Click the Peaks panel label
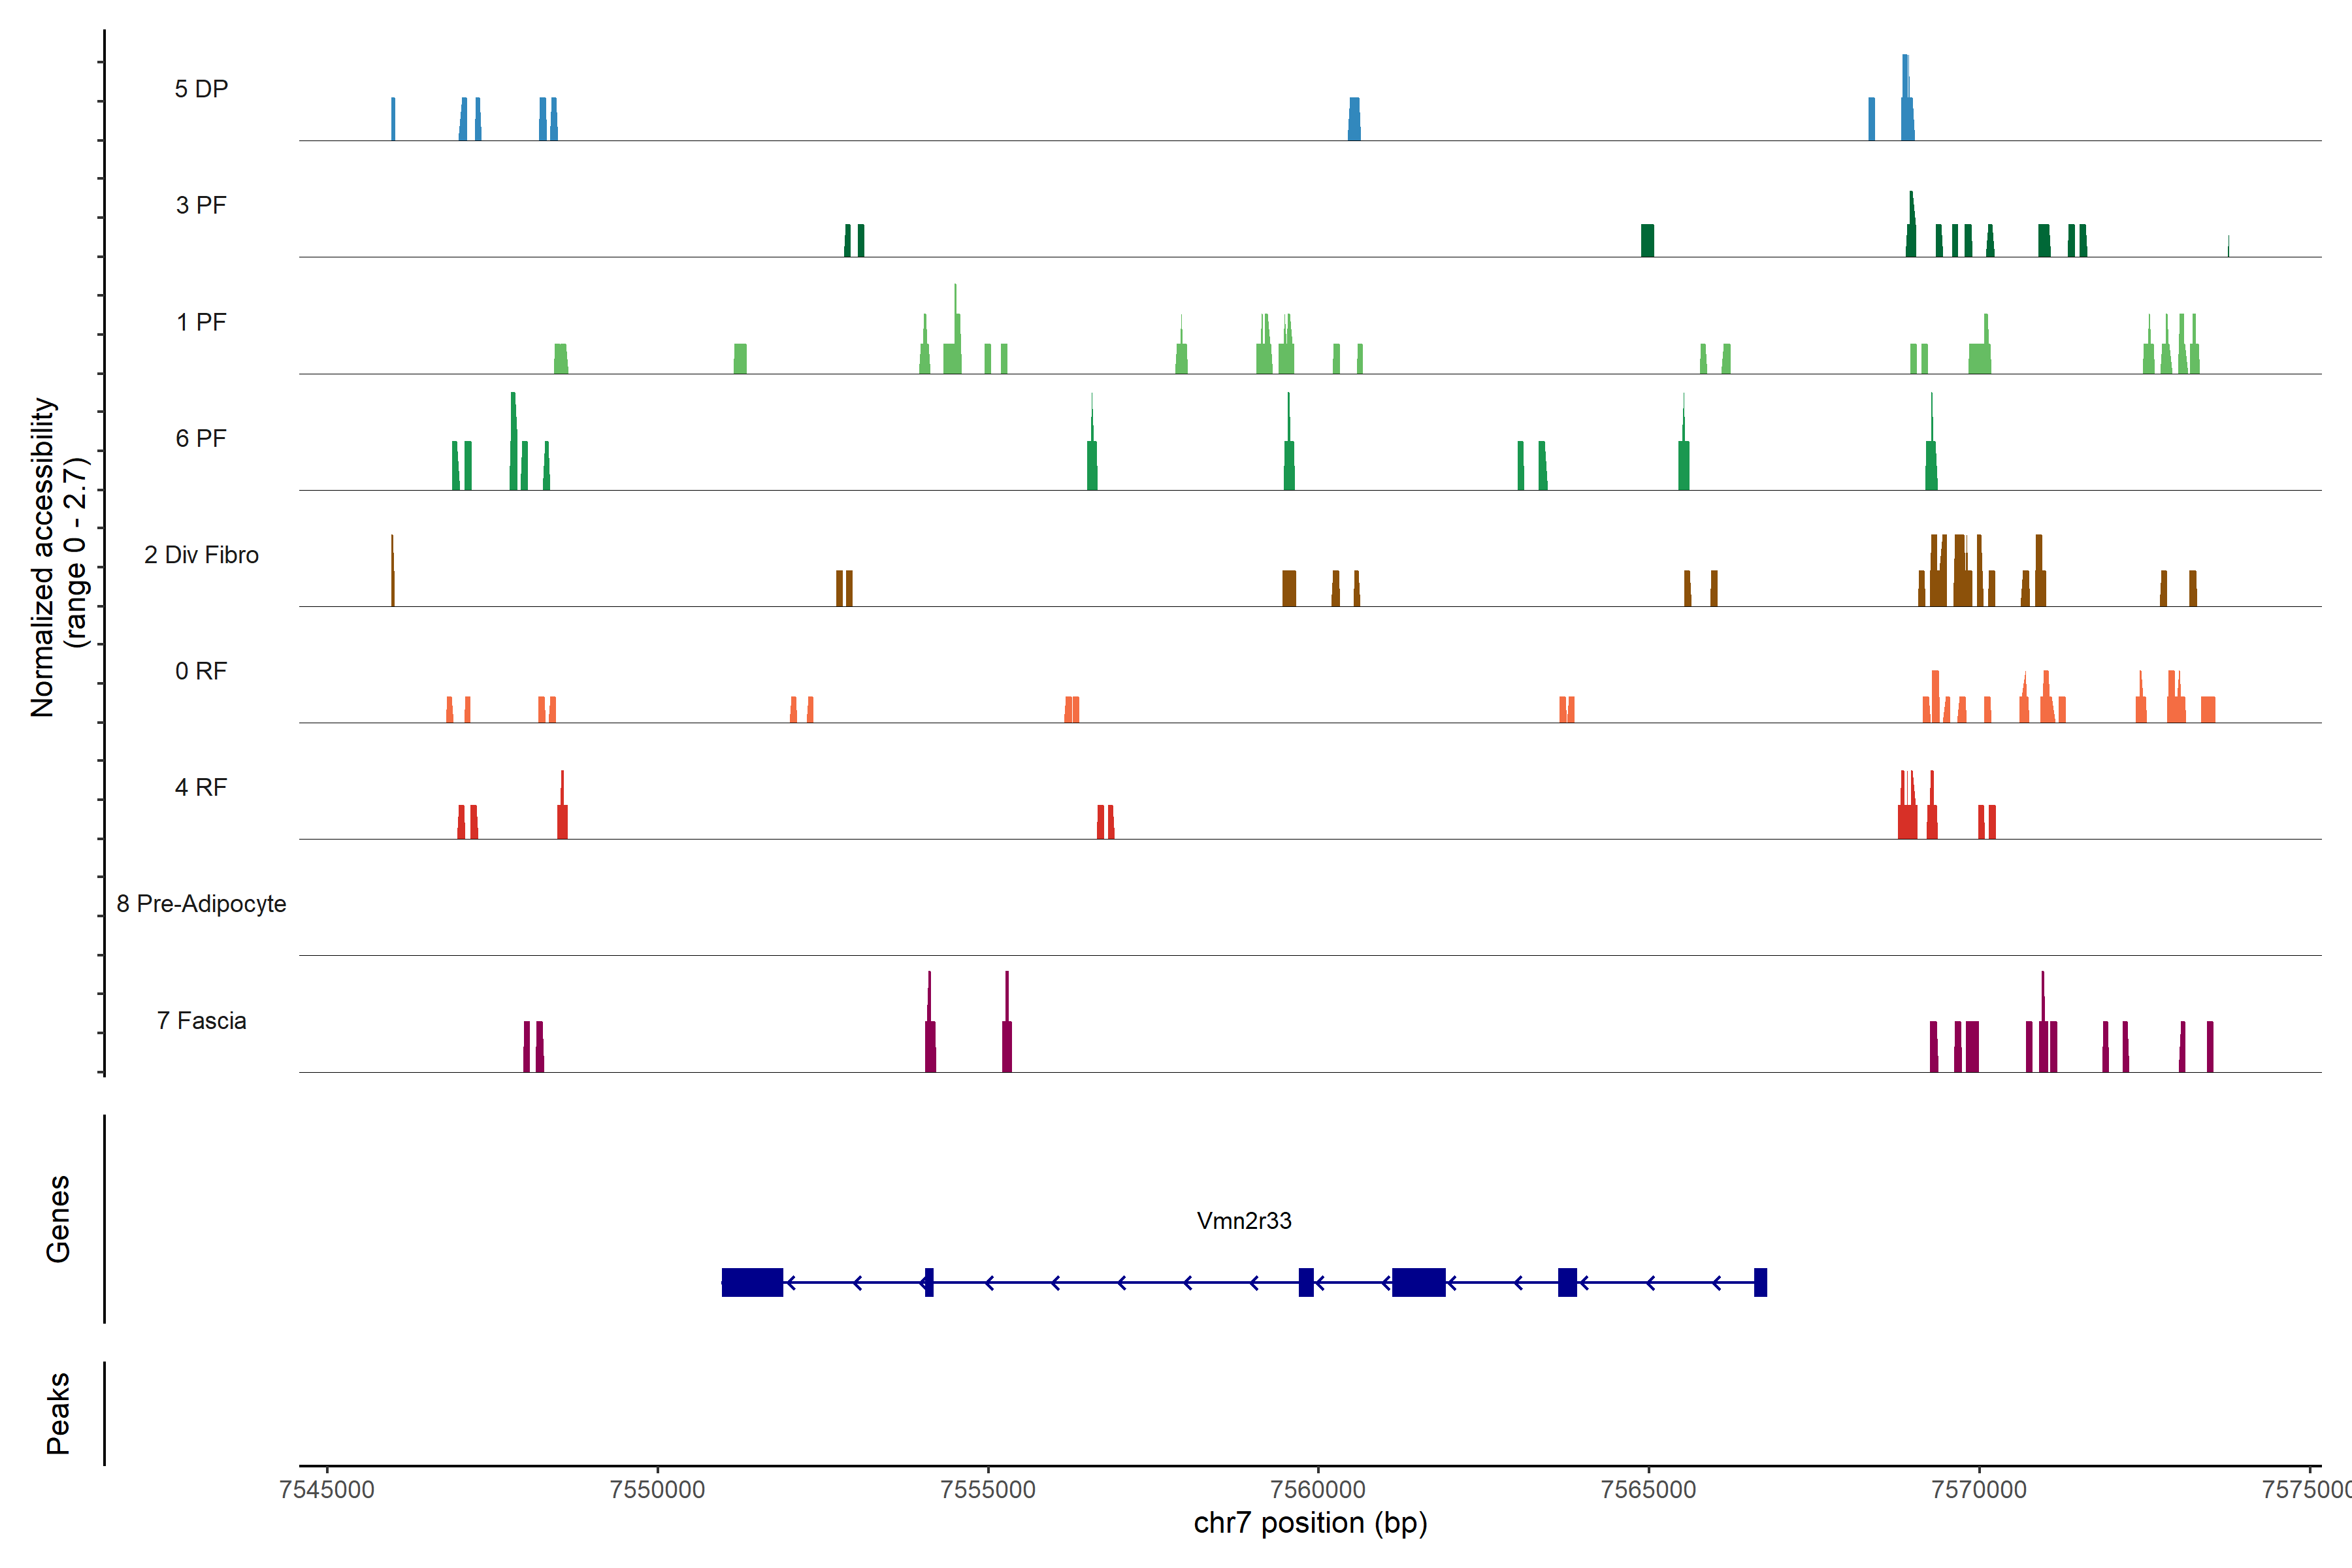The height and width of the screenshot is (1568, 2352). [x=58, y=1412]
